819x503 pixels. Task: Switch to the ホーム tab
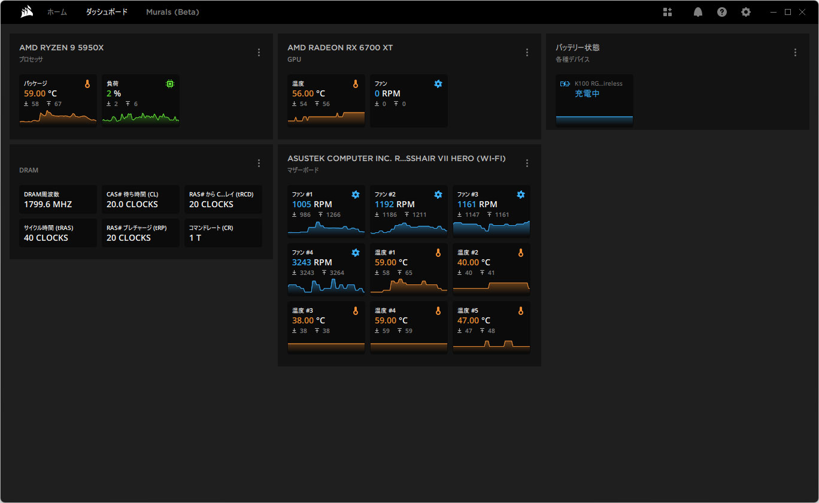pyautogui.click(x=57, y=12)
